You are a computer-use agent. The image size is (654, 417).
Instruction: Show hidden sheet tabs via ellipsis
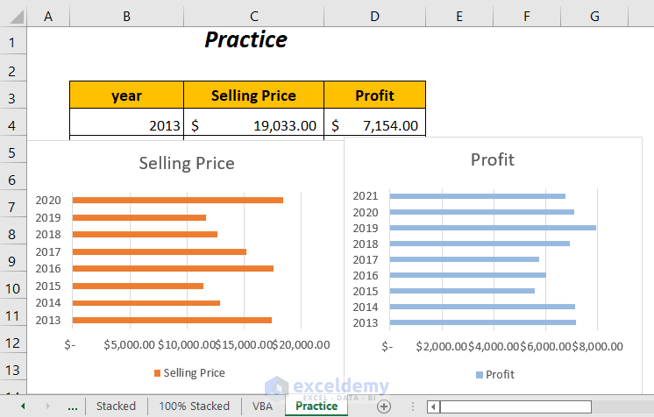tap(72, 406)
